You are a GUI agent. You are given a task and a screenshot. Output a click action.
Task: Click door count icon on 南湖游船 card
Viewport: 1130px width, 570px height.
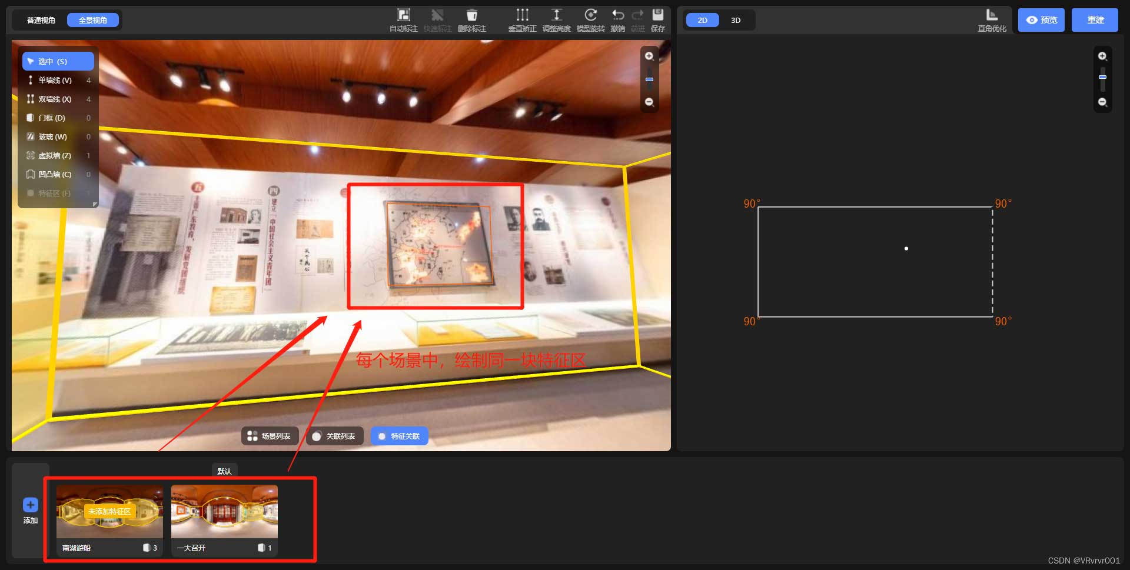tap(147, 548)
